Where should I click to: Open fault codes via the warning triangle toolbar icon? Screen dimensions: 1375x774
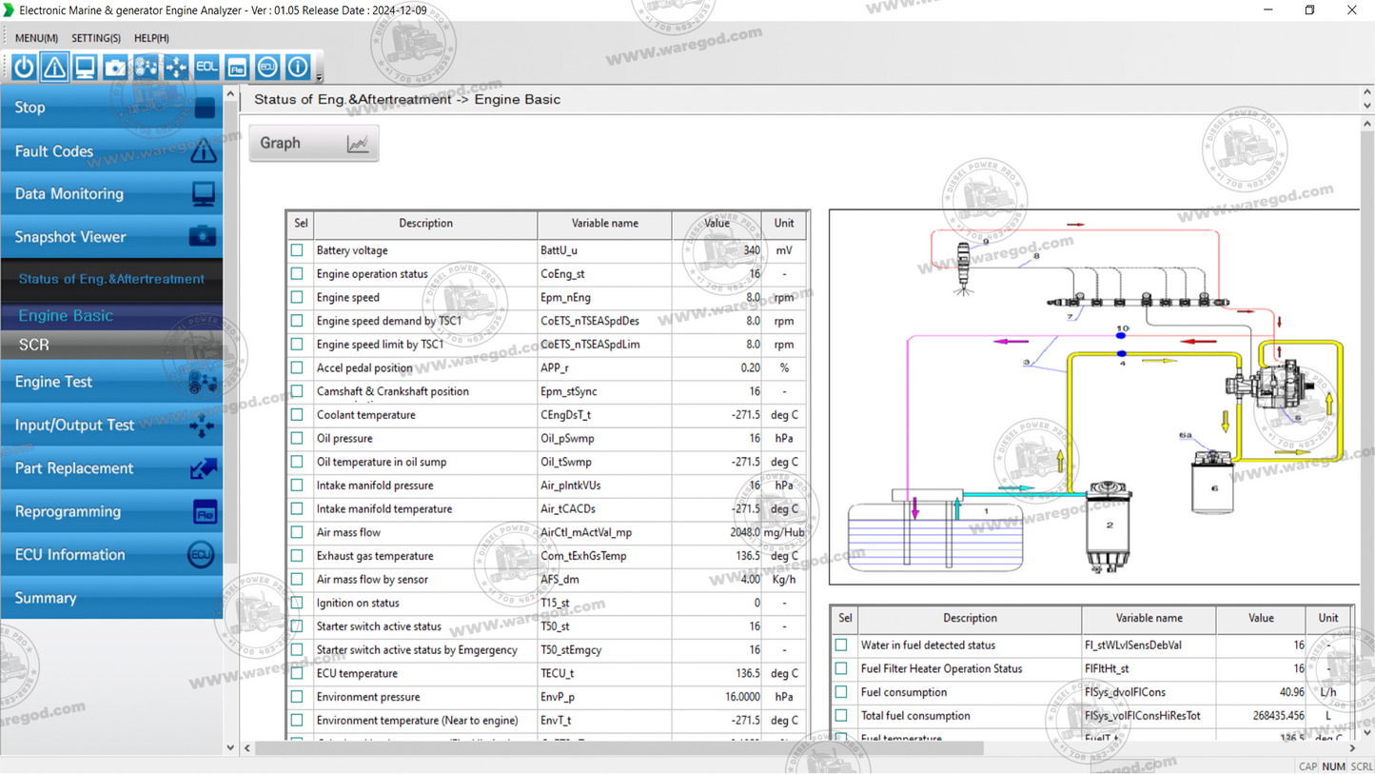(54, 67)
